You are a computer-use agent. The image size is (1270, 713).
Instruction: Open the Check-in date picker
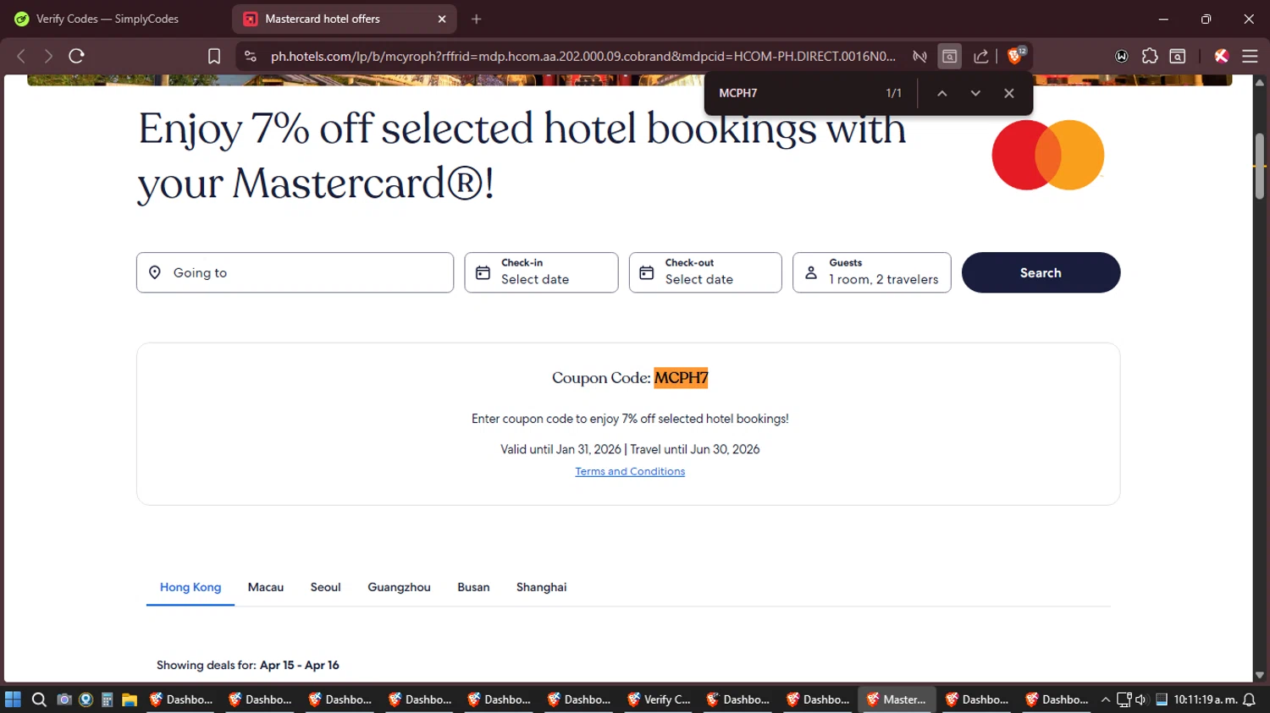pyautogui.click(x=541, y=272)
